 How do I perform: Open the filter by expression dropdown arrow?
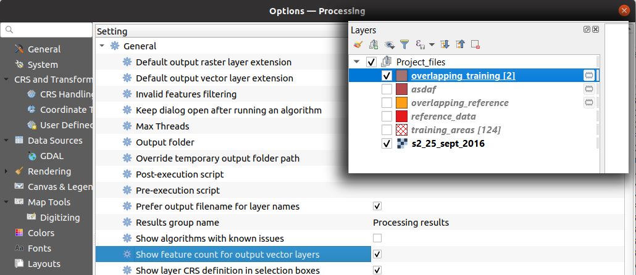pos(432,44)
